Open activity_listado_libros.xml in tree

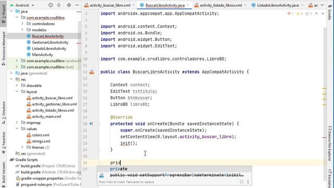[x=53, y=110]
